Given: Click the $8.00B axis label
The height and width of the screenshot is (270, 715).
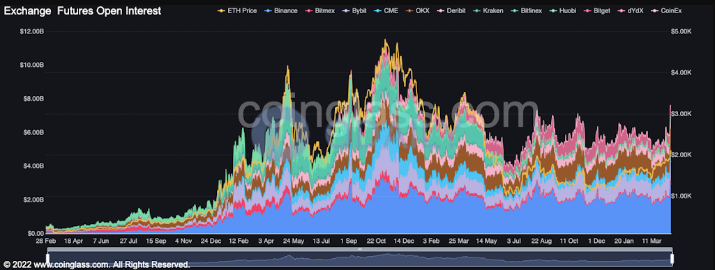Looking at the screenshot, I should [33, 99].
